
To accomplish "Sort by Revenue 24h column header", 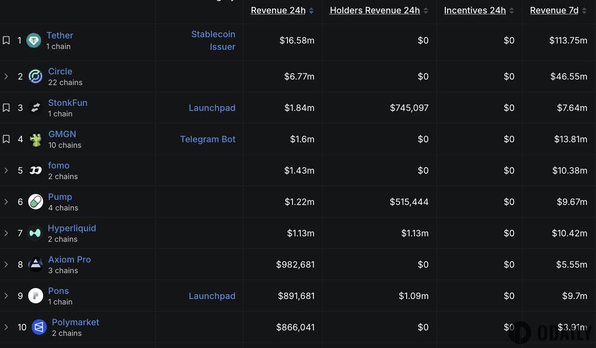I will coord(278,10).
